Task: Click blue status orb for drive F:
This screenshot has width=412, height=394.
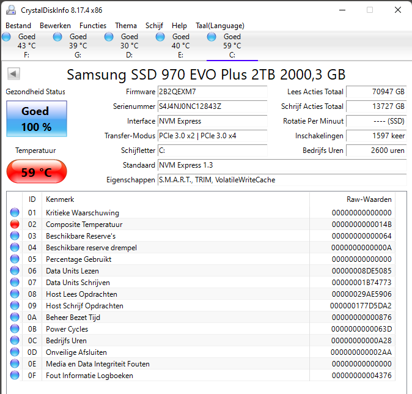Action: coord(6,37)
